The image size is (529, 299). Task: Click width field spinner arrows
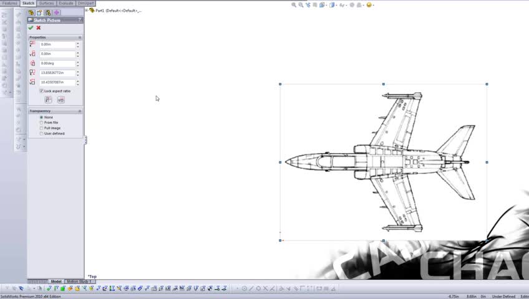coord(78,73)
